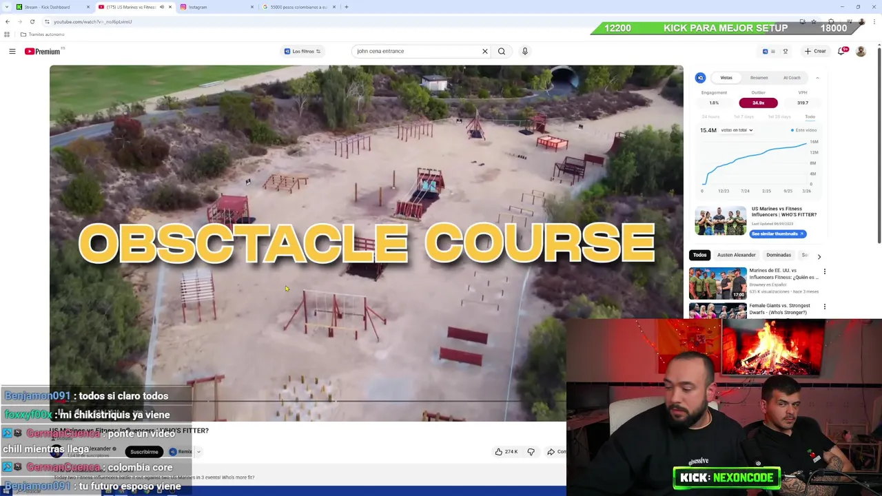Open the browser apps grid icon
Viewport: 882px width, 496px height.
pos(7,34)
